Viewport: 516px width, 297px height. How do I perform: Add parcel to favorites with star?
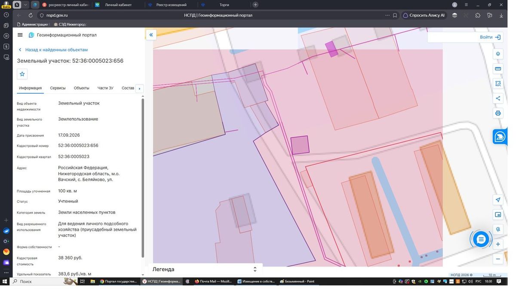click(22, 74)
